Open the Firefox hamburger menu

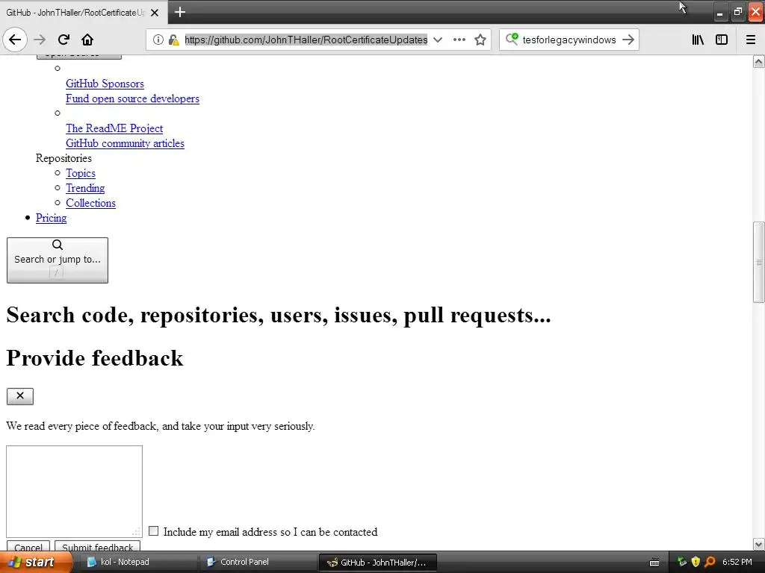751,40
